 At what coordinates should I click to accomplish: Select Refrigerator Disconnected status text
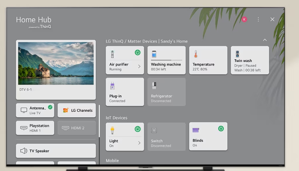161,101
